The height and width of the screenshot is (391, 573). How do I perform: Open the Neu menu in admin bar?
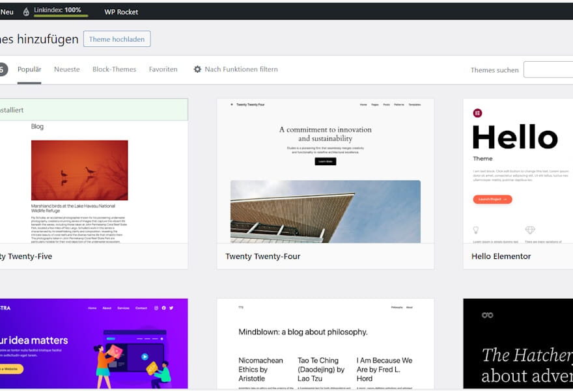tap(7, 12)
